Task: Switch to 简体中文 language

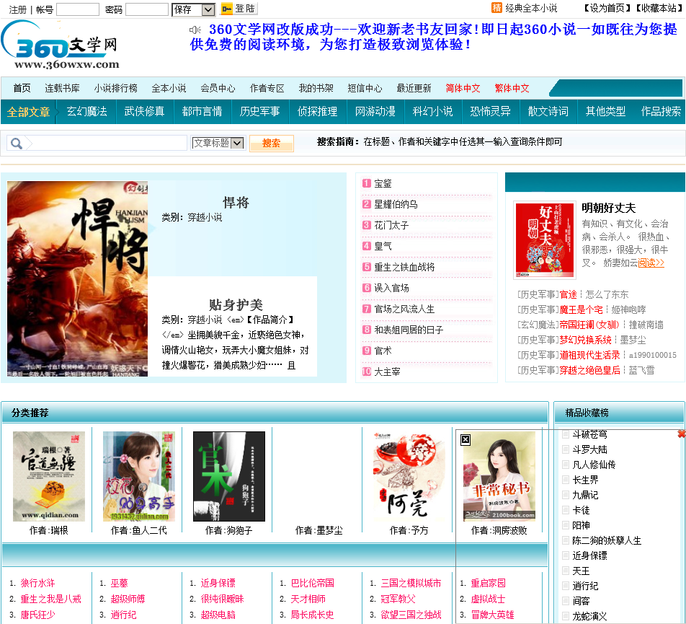Action: (463, 89)
